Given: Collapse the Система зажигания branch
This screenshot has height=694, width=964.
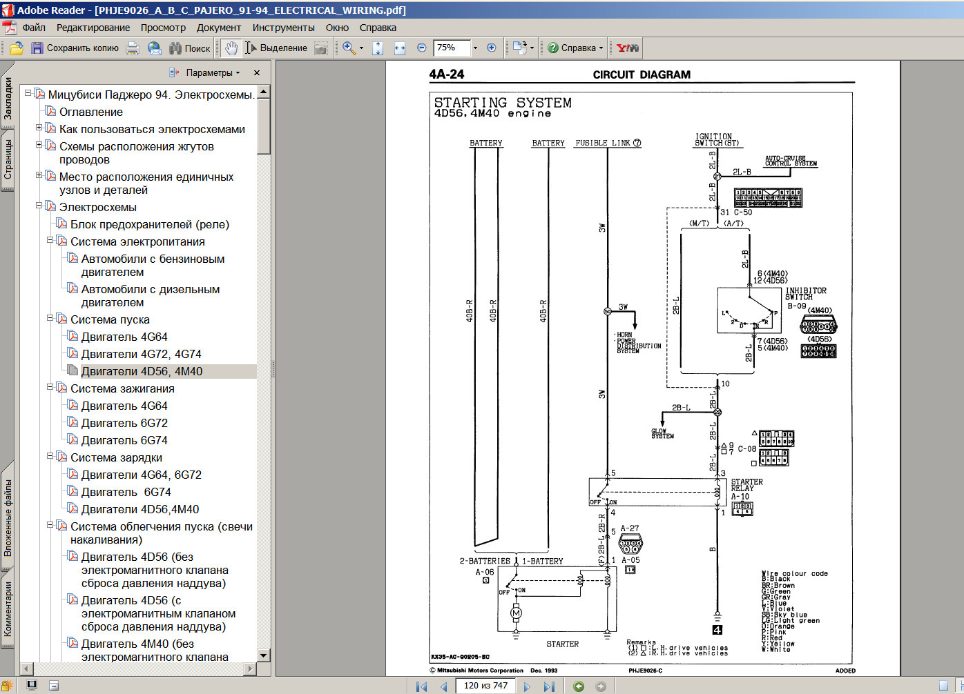Looking at the screenshot, I should click(x=50, y=387).
